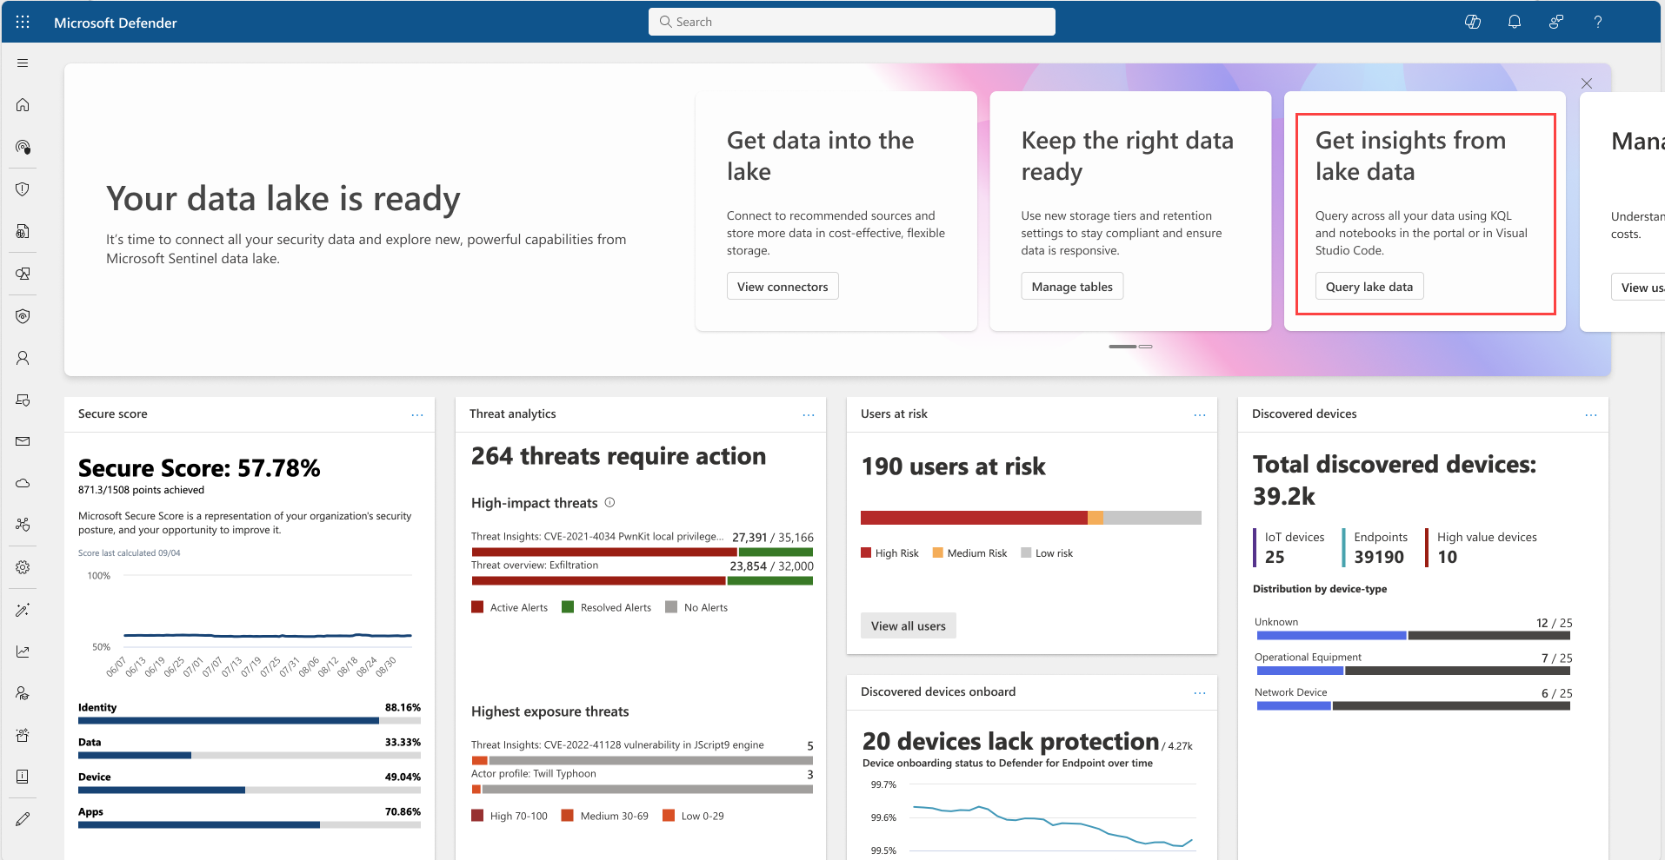Open the app launcher grid icon
The width and height of the screenshot is (1665, 860).
click(23, 22)
